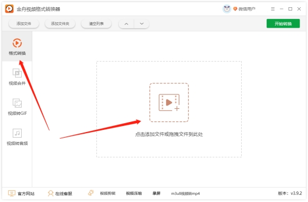Switch to 视频转音频 mode
308x202 pixels.
tap(17, 137)
